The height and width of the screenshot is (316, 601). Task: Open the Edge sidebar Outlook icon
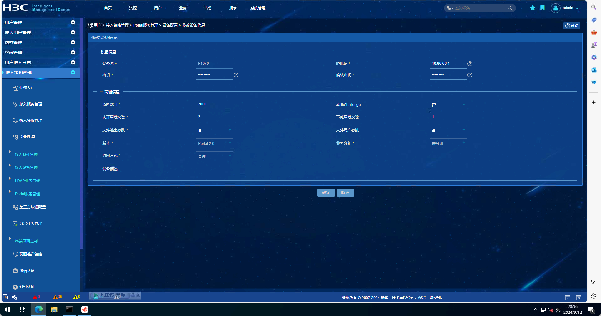pyautogui.click(x=594, y=70)
